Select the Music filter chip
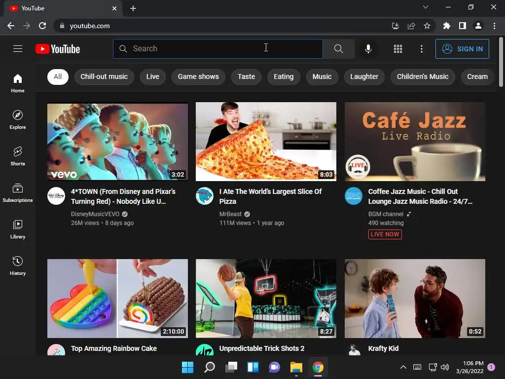The width and height of the screenshot is (505, 379). (322, 76)
